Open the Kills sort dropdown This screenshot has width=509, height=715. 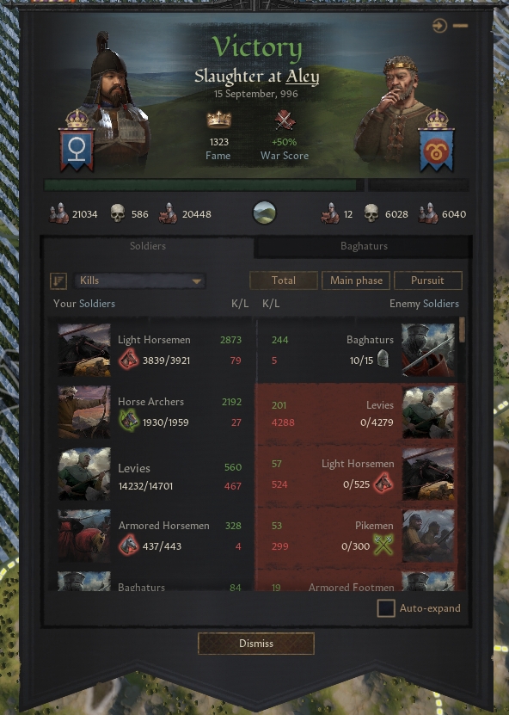[140, 280]
